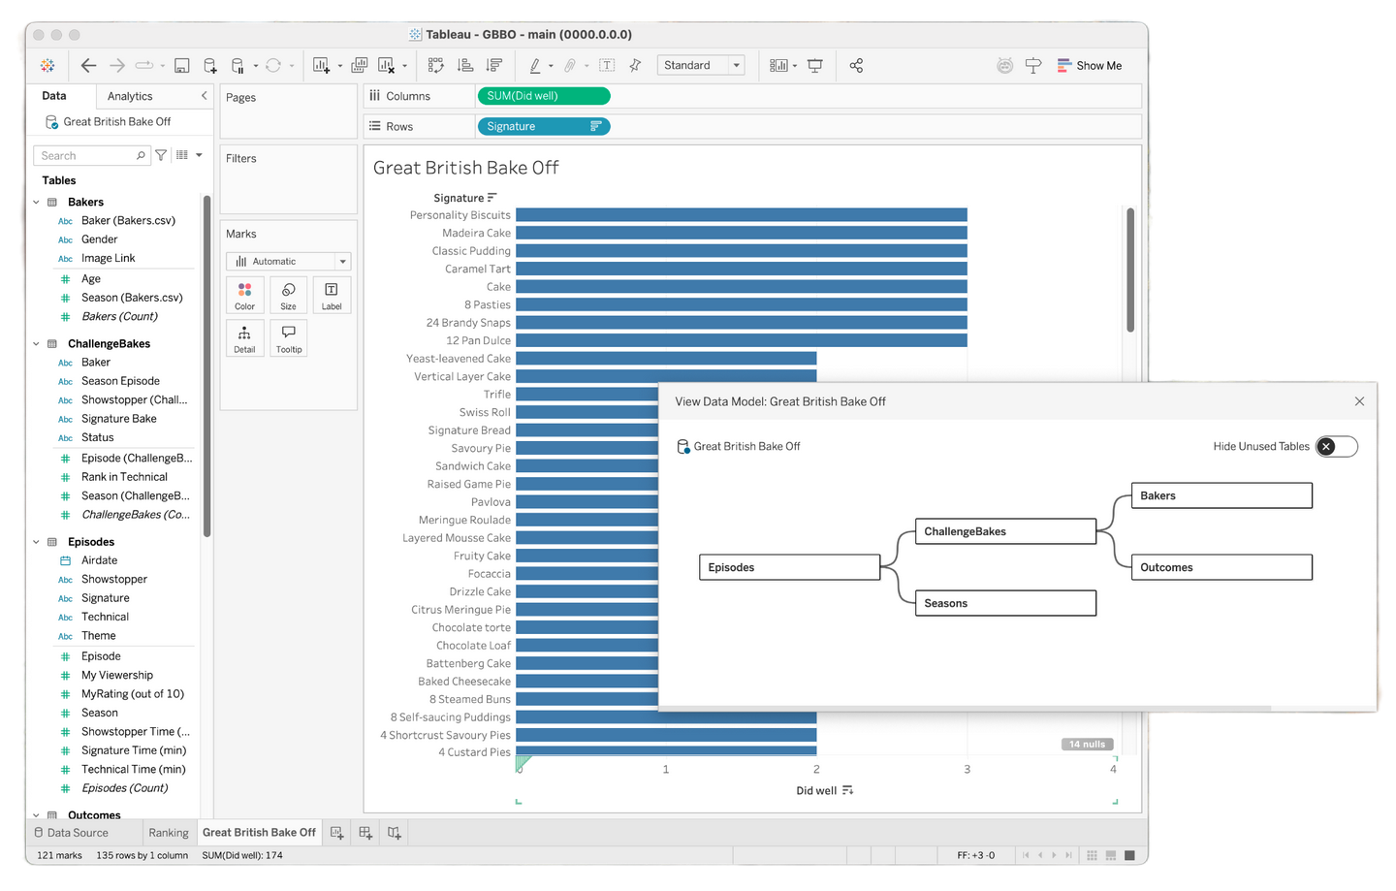1396x891 pixels.
Task: Select the Sort Descending toolbar icon
Action: [493, 65]
